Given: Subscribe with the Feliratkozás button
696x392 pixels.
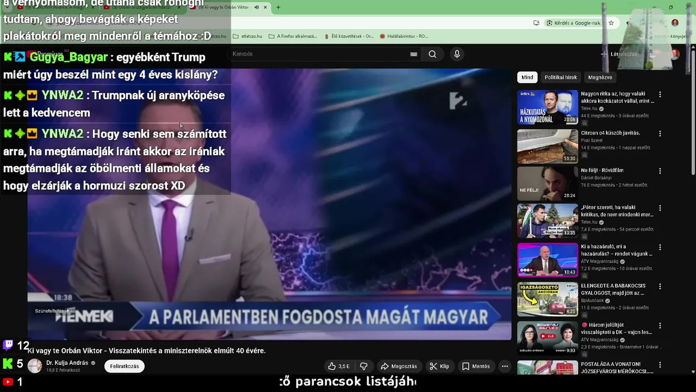Looking at the screenshot, I should coord(125,366).
